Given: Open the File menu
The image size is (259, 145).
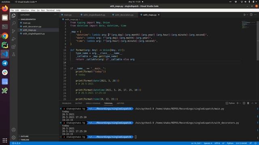Looking at the screenshot, I should [12, 10].
